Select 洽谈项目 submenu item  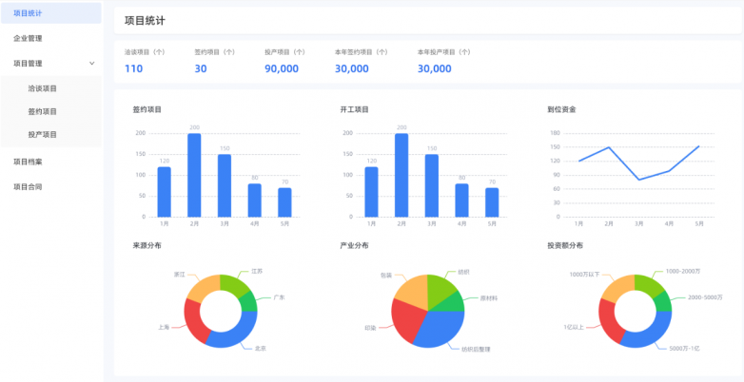pyautogui.click(x=43, y=88)
